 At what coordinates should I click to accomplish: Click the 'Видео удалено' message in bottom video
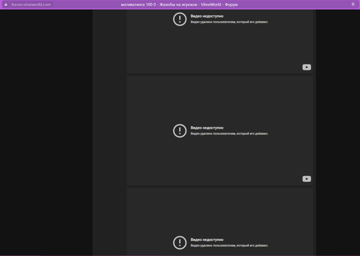click(229, 246)
